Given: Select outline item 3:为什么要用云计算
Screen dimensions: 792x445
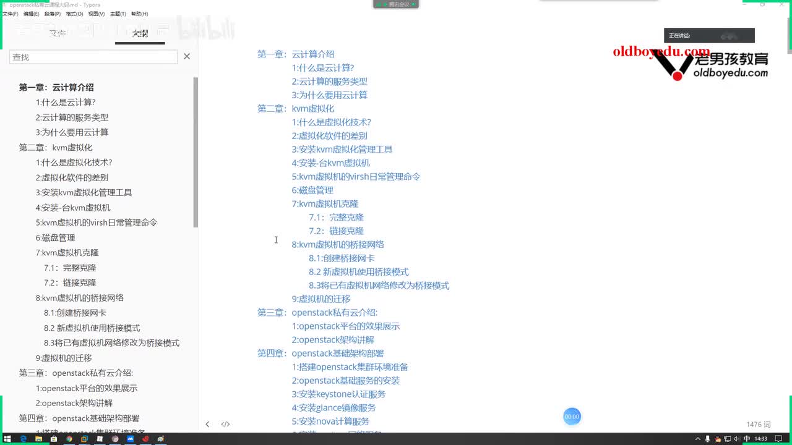Looking at the screenshot, I should click(72, 132).
